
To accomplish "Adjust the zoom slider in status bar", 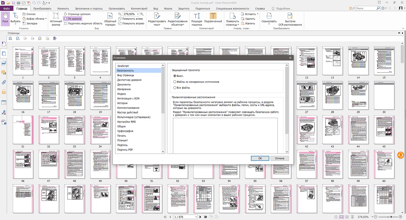I will [x=391, y=217].
